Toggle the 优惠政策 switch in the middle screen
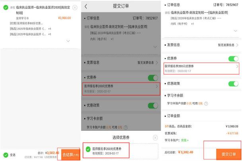This screenshot has width=242, height=161. [153, 106]
